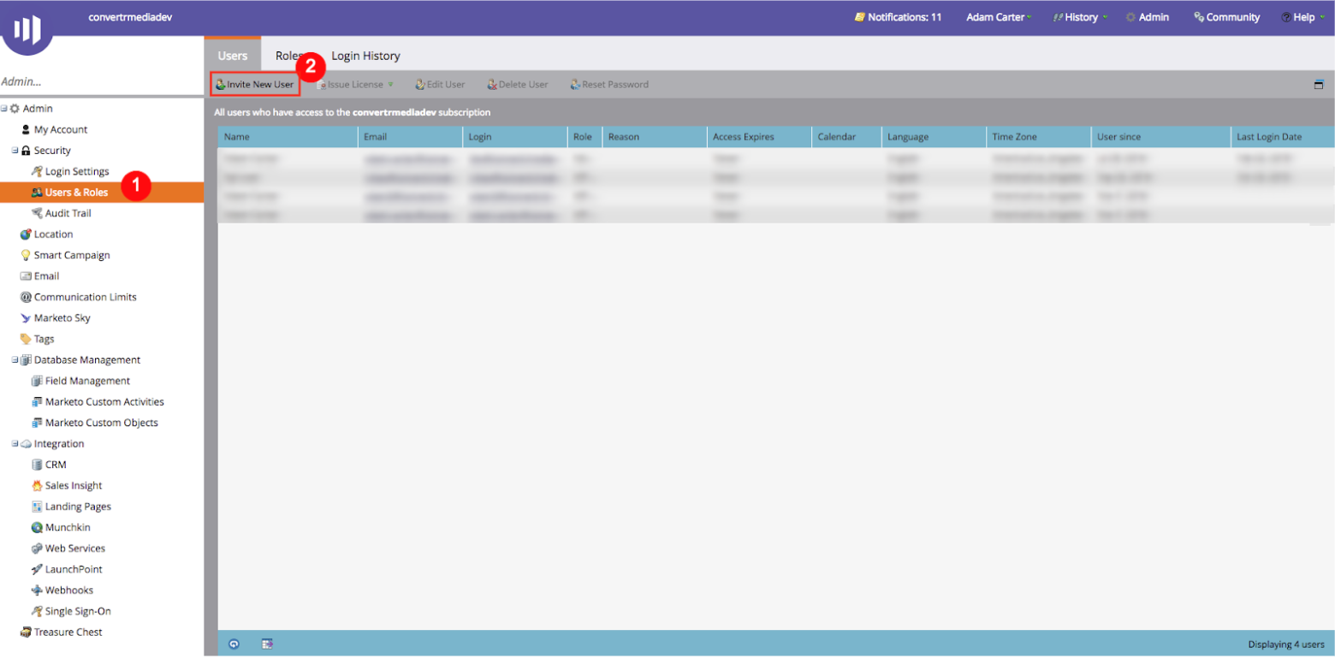
Task: Click the Security lock icon
Action: click(26, 151)
